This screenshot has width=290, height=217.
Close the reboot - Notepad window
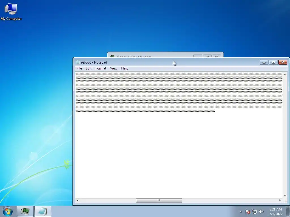click(x=283, y=62)
